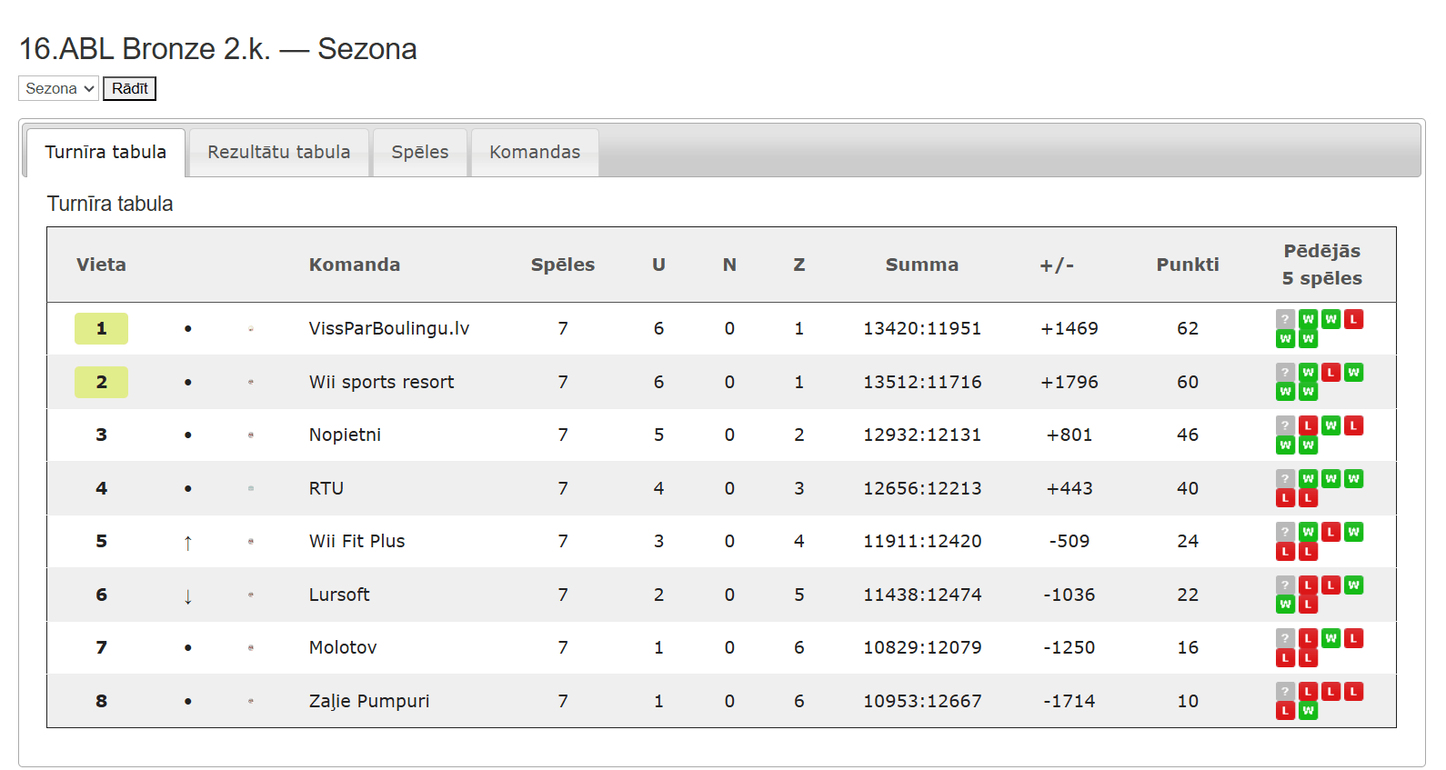Click red L badge in VissParBoulingu.lv row
The image size is (1446, 770).
point(1353,319)
